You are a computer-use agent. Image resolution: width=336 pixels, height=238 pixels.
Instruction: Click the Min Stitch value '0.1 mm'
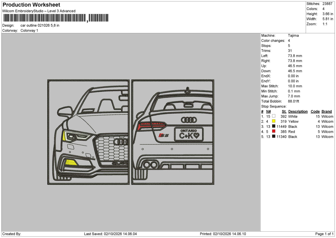[294, 91]
